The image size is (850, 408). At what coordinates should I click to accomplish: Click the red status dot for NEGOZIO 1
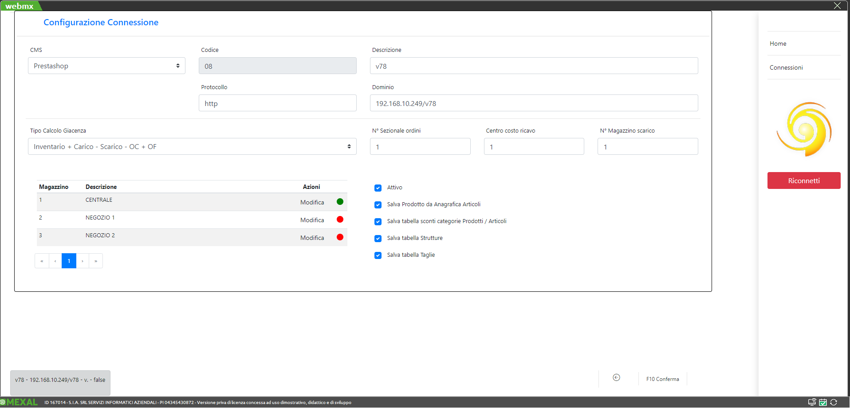(340, 220)
